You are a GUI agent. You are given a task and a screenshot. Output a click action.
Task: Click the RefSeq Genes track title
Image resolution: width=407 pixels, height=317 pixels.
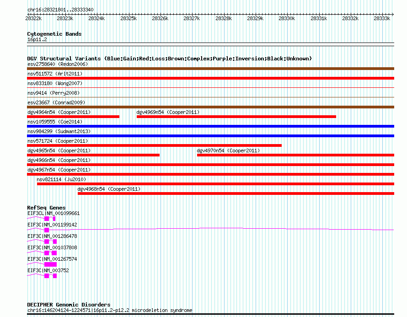[46, 208]
